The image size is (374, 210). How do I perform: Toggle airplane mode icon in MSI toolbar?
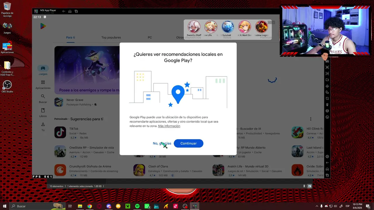pos(327,86)
